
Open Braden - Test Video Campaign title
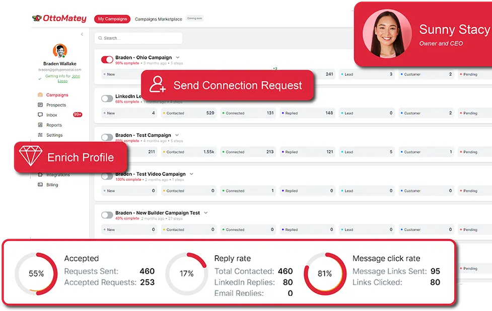[150, 174]
